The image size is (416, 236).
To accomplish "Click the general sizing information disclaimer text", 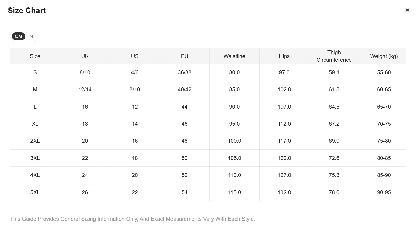I will 132,219.
